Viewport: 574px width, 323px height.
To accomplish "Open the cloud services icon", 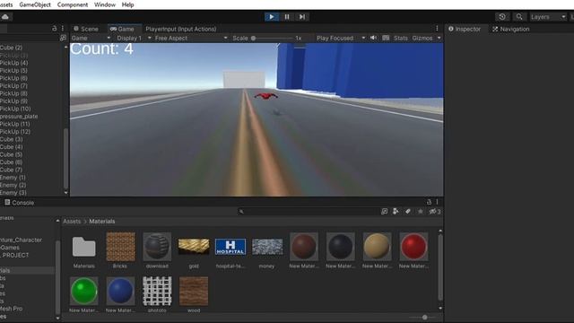I will tap(5, 17).
